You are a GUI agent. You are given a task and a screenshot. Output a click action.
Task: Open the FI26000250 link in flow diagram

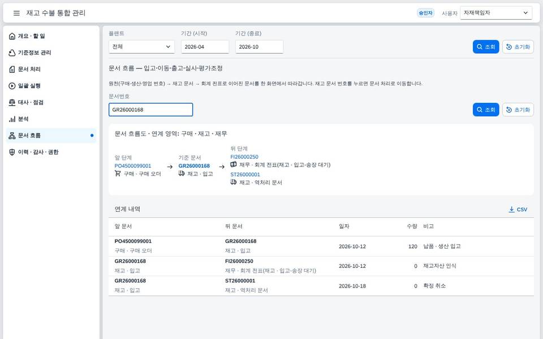[244, 157]
